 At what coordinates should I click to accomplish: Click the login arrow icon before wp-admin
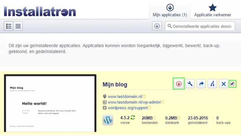[105, 102]
